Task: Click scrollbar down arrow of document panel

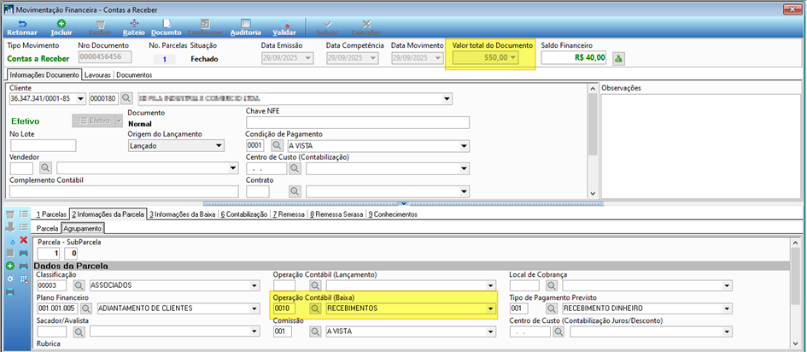Action: point(593,193)
